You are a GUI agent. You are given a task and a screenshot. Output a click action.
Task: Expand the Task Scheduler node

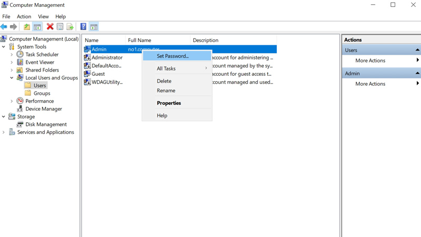[12, 55]
